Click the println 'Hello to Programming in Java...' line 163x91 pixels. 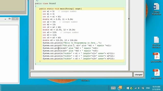coord(72,43)
